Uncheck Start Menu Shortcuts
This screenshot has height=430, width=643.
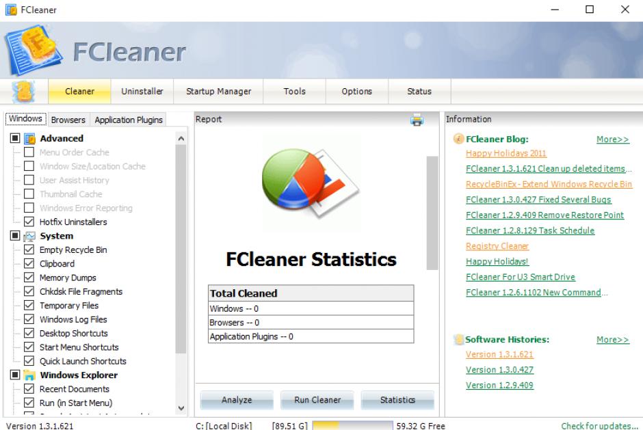click(x=29, y=347)
